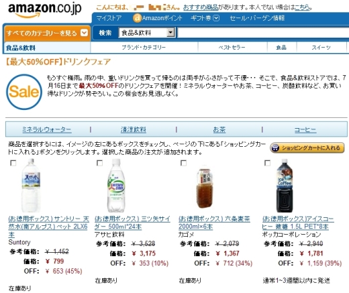This screenshot has height=293, width=349.
Task: Check the box for 三ツ矢サイダー
Action: click(x=99, y=163)
